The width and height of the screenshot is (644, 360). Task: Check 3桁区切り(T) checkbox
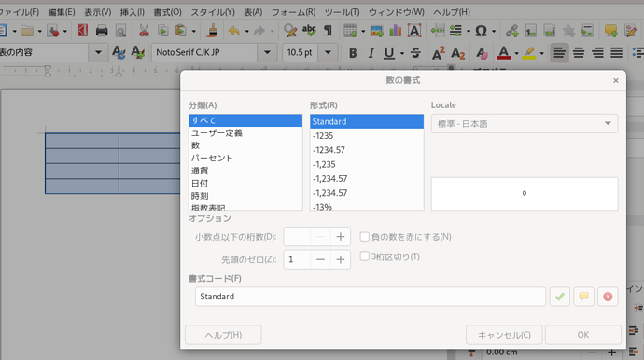(x=364, y=256)
